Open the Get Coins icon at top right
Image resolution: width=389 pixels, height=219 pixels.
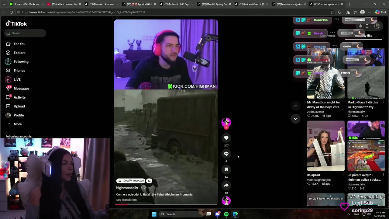(360, 26)
